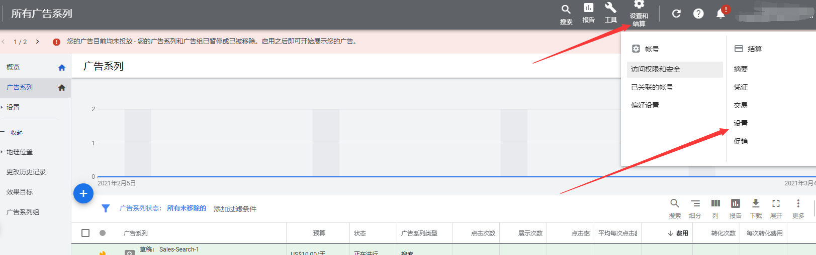Viewport: 816px width, 255px height.
Task: Expand the 设置 item in left sidebar
Action: (x=13, y=107)
